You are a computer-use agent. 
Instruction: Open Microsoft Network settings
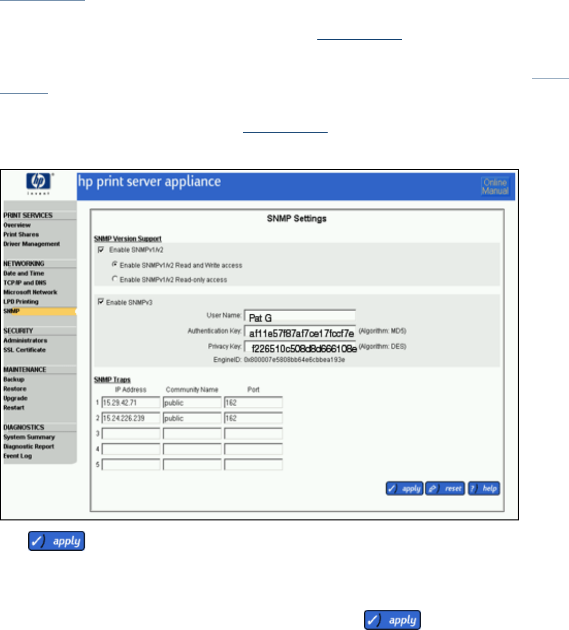pyautogui.click(x=30, y=292)
